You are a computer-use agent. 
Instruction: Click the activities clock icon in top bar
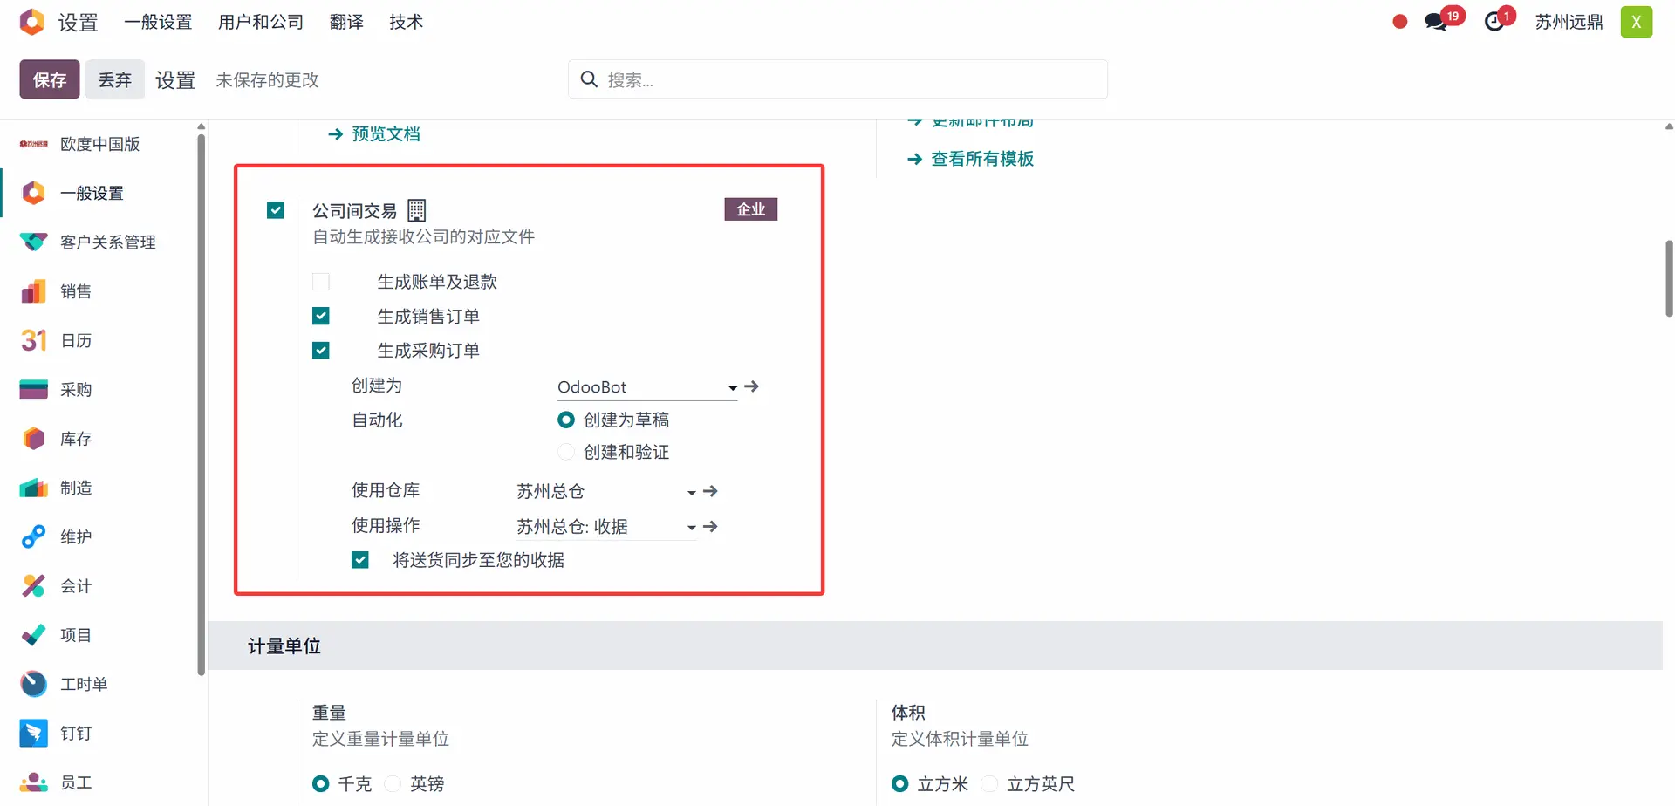click(1494, 22)
